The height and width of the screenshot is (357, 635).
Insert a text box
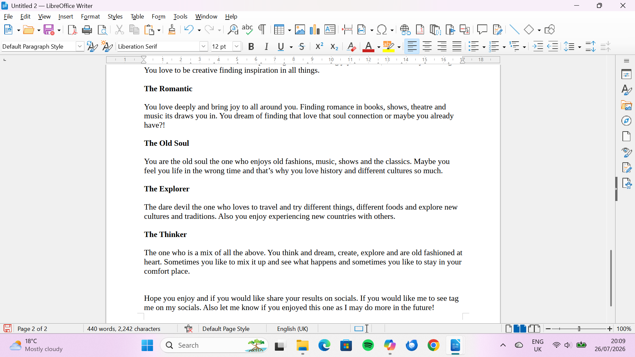(330, 30)
